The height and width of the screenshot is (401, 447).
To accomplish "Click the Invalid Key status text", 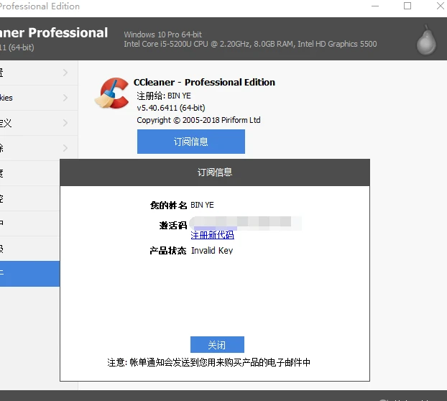I will click(x=212, y=251).
